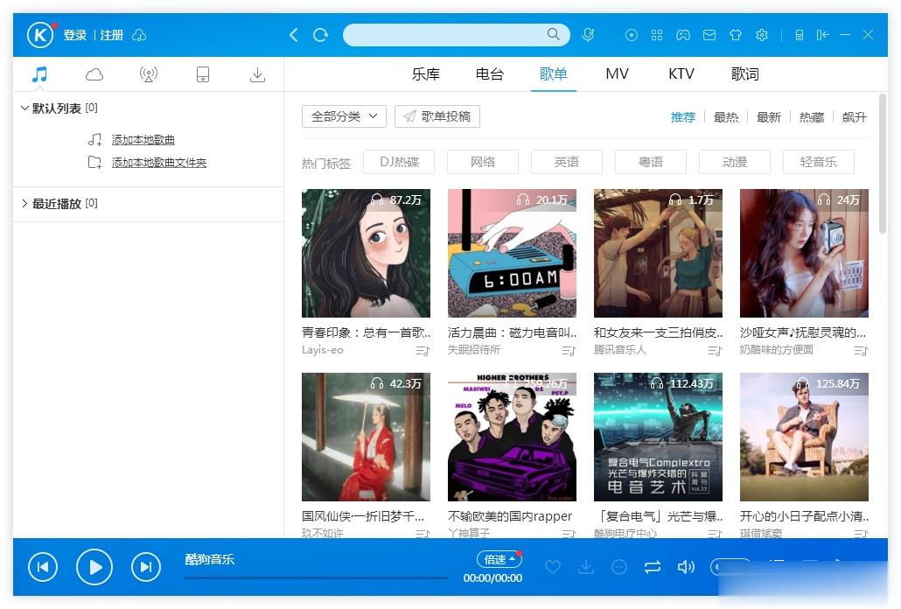
Task: Click the 注册 register link
Action: (x=111, y=36)
